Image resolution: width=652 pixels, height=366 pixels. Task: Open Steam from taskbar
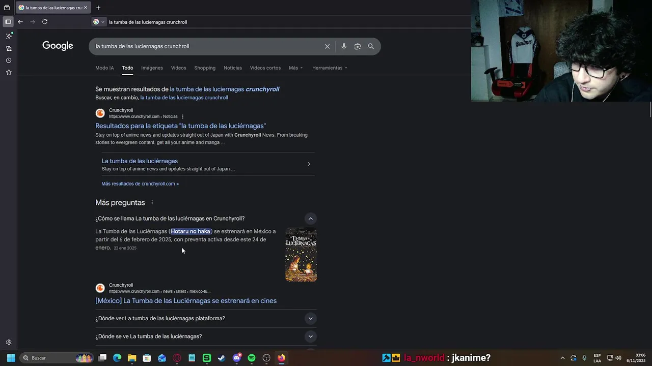tap(222, 358)
